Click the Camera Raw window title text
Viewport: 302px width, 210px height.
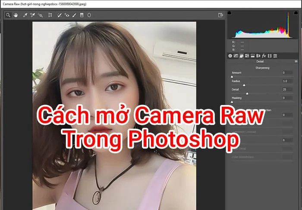coord(44,4)
